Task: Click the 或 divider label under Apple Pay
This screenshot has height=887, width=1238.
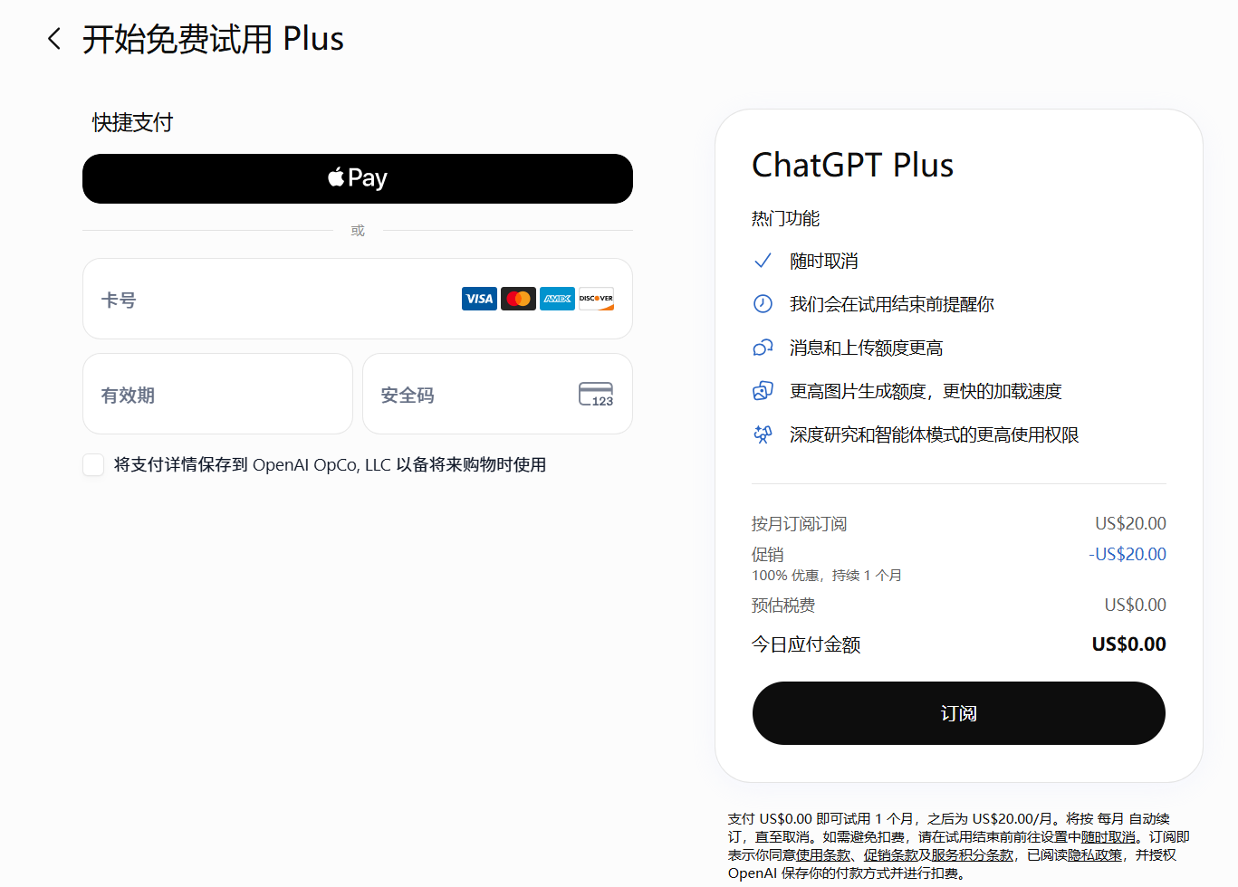Action: [358, 231]
